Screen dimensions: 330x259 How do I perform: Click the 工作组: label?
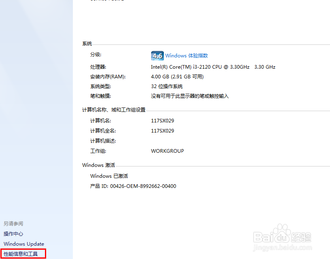(98, 151)
